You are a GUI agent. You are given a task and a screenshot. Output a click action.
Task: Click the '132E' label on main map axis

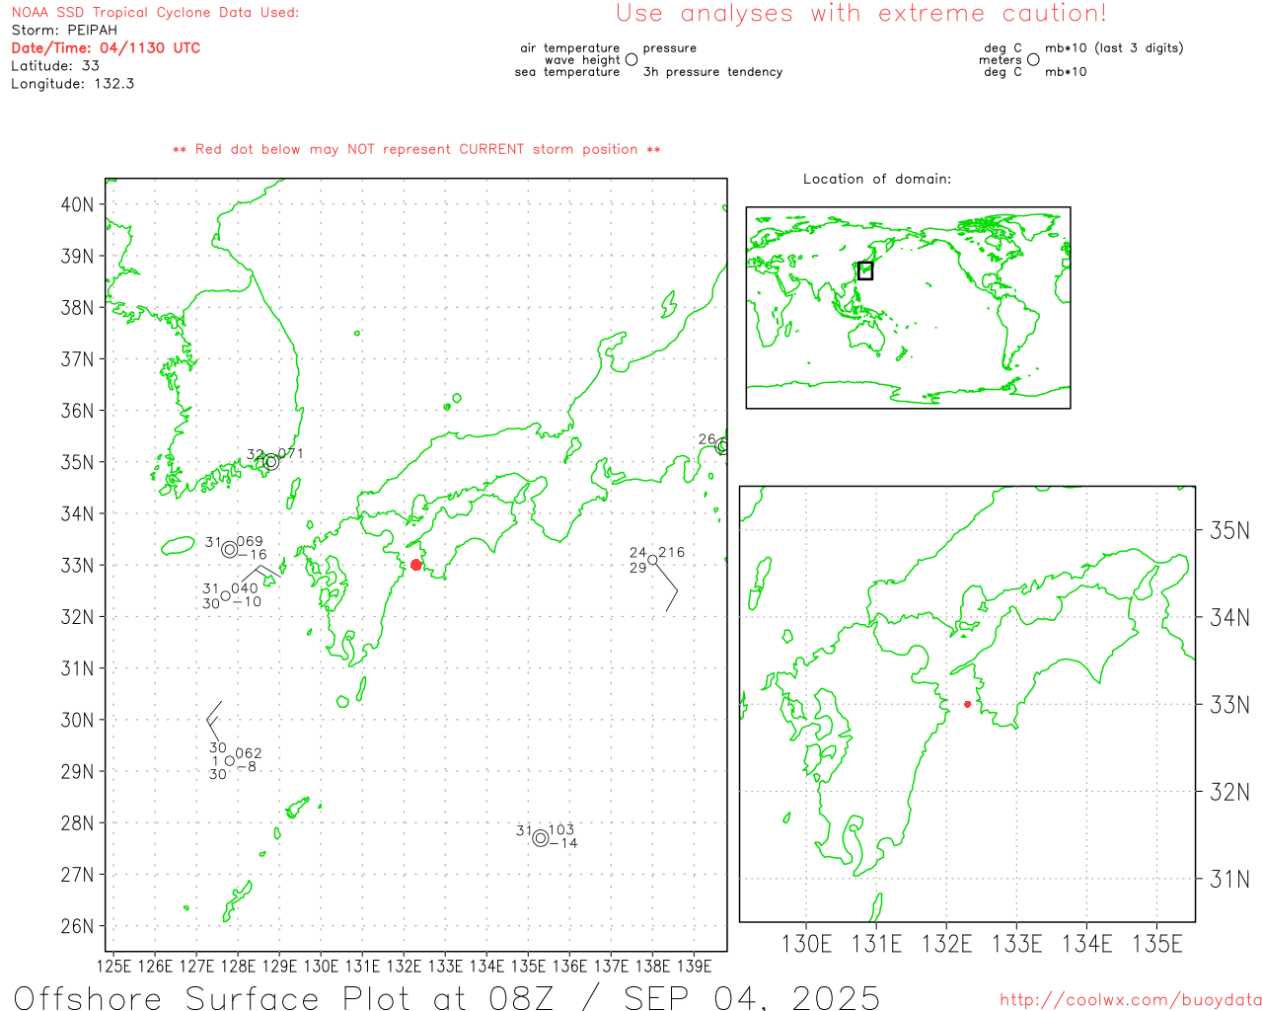click(x=403, y=966)
